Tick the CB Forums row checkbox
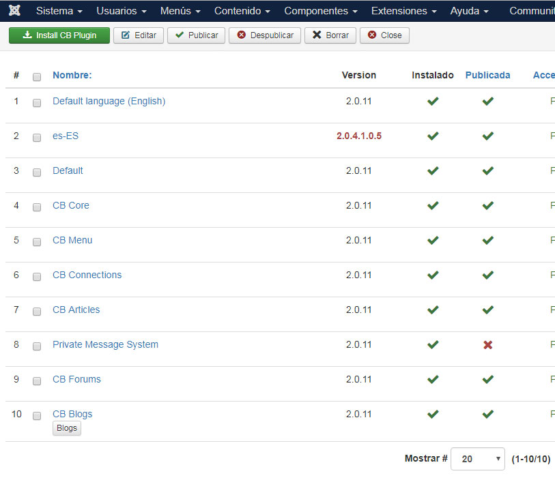 (x=37, y=381)
